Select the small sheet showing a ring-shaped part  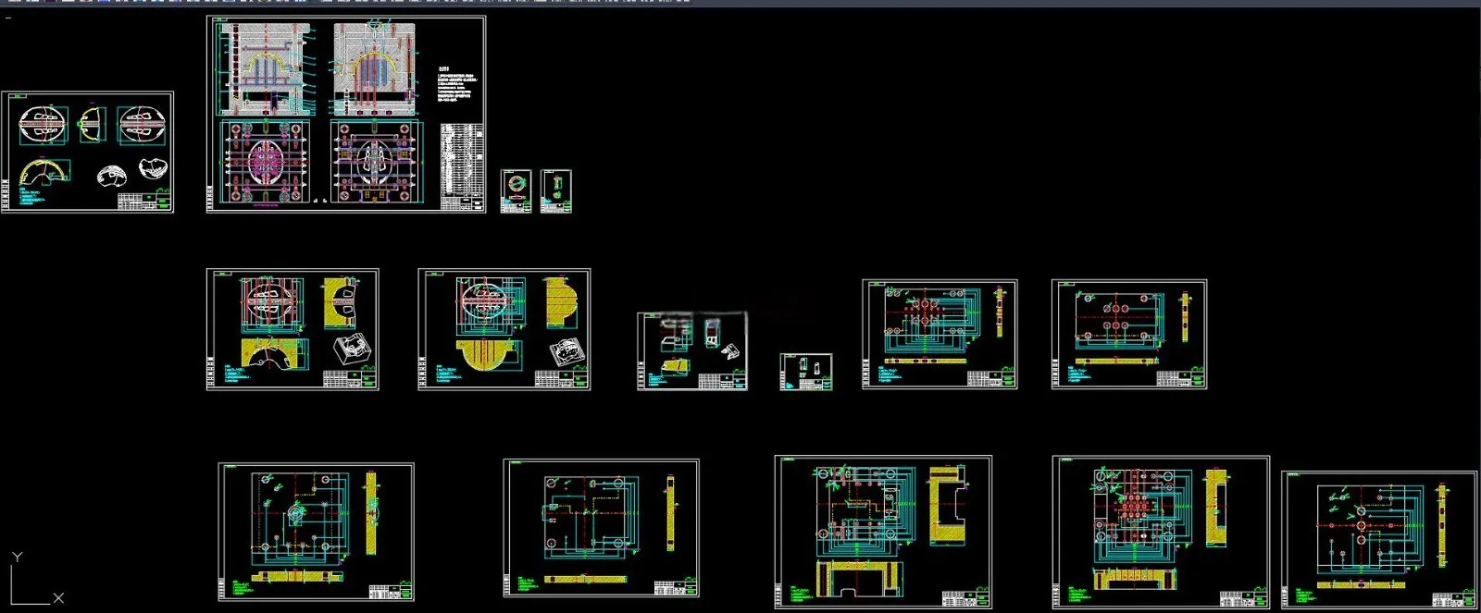[x=516, y=191]
